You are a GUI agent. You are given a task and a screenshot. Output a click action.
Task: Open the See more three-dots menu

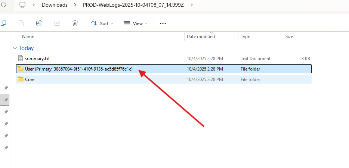point(163,23)
